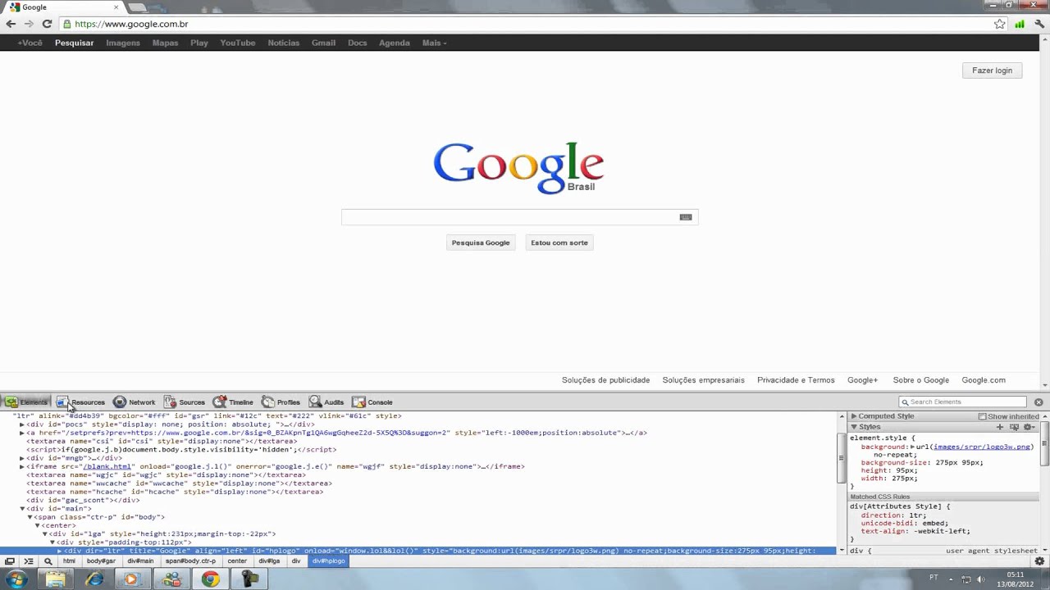Image resolution: width=1050 pixels, height=590 pixels.
Task: Click the inspect element magnifier icon
Action: (x=48, y=561)
